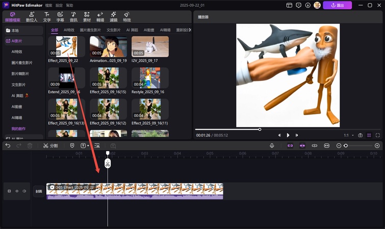Open the 特效 effects tool
Viewport: 385px width, 229px height.
click(x=126, y=17)
